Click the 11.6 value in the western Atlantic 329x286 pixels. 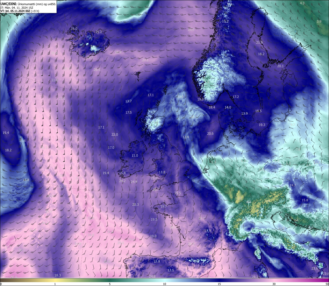pos(22,141)
